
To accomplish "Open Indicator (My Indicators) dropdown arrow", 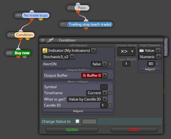I will 94,51.
